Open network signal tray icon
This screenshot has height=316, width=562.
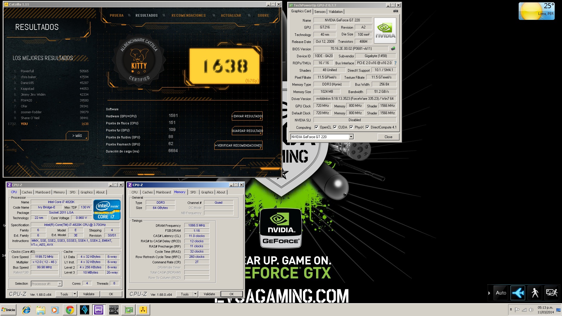(524, 310)
